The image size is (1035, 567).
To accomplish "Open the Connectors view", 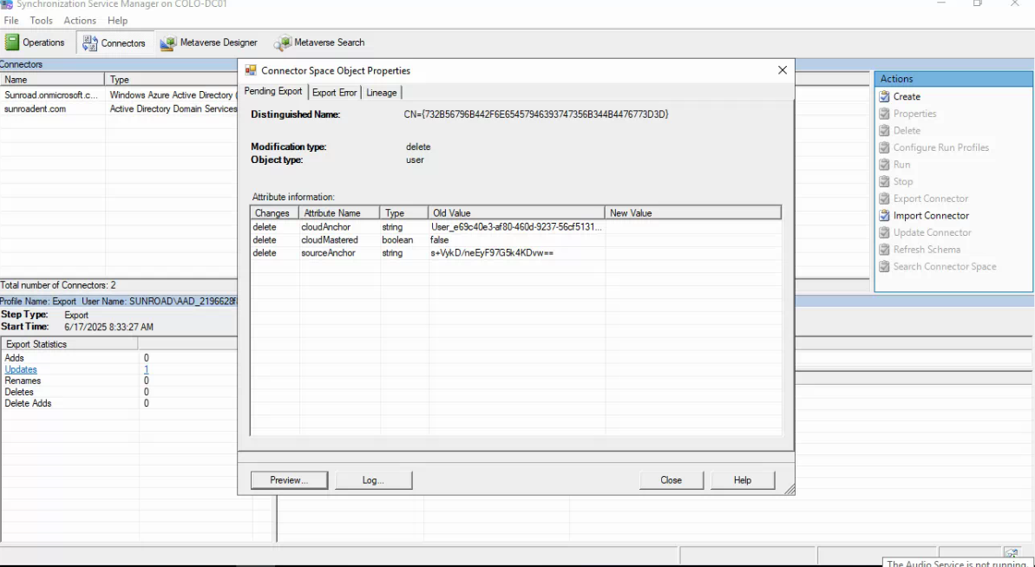I will click(x=114, y=42).
